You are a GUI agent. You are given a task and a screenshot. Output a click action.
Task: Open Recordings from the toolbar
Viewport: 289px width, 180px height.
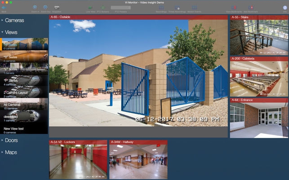click(x=161, y=8)
